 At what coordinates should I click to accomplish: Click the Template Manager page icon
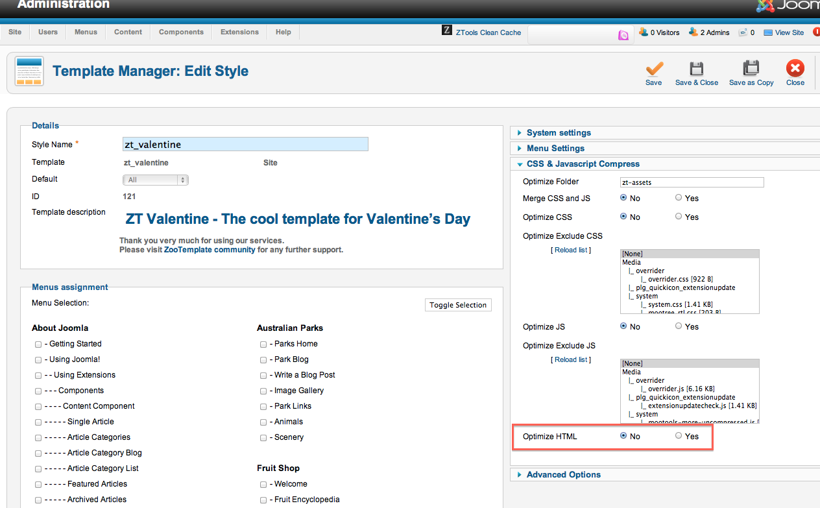click(30, 71)
